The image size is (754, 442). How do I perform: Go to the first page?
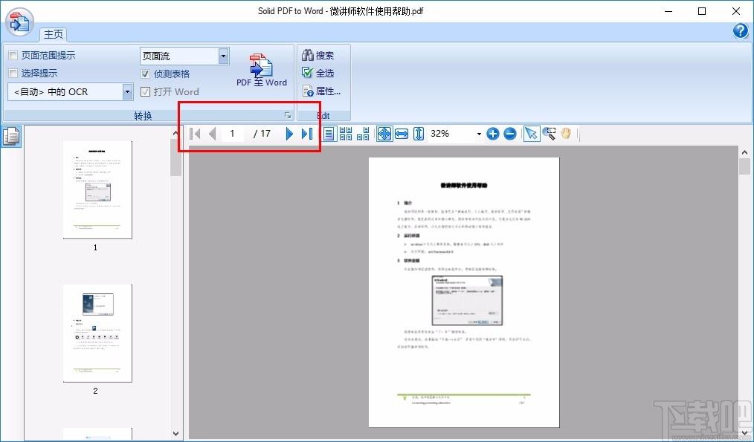pos(196,134)
